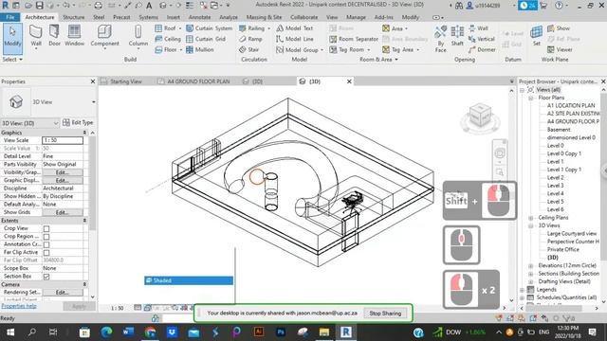Image resolution: width=607 pixels, height=341 pixels.
Task: Choose the Model Line tool
Action: point(295,39)
